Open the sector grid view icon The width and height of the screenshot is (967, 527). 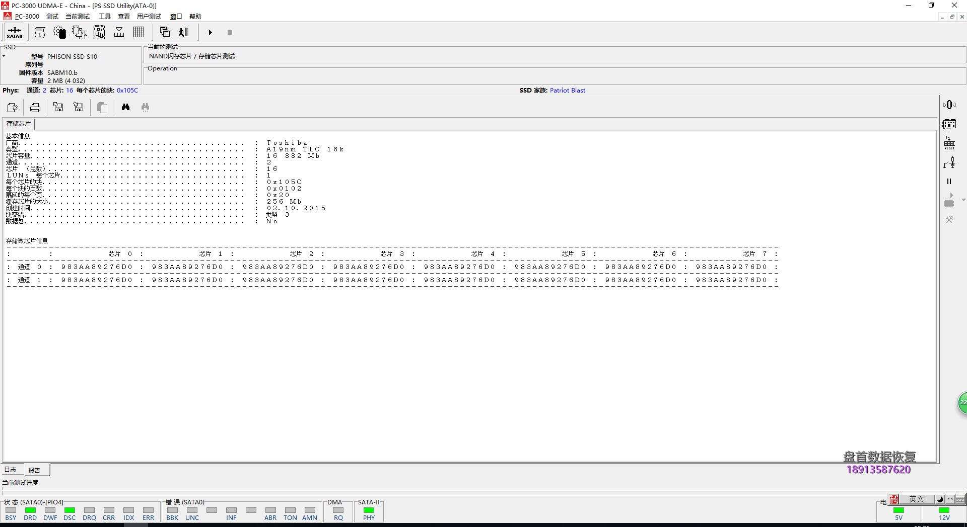coord(139,33)
